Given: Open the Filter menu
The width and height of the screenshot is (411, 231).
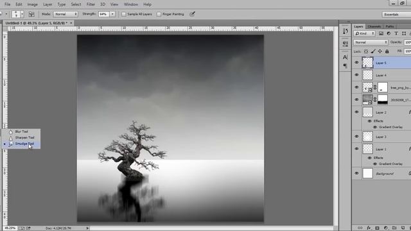Looking at the screenshot, I should (91, 4).
